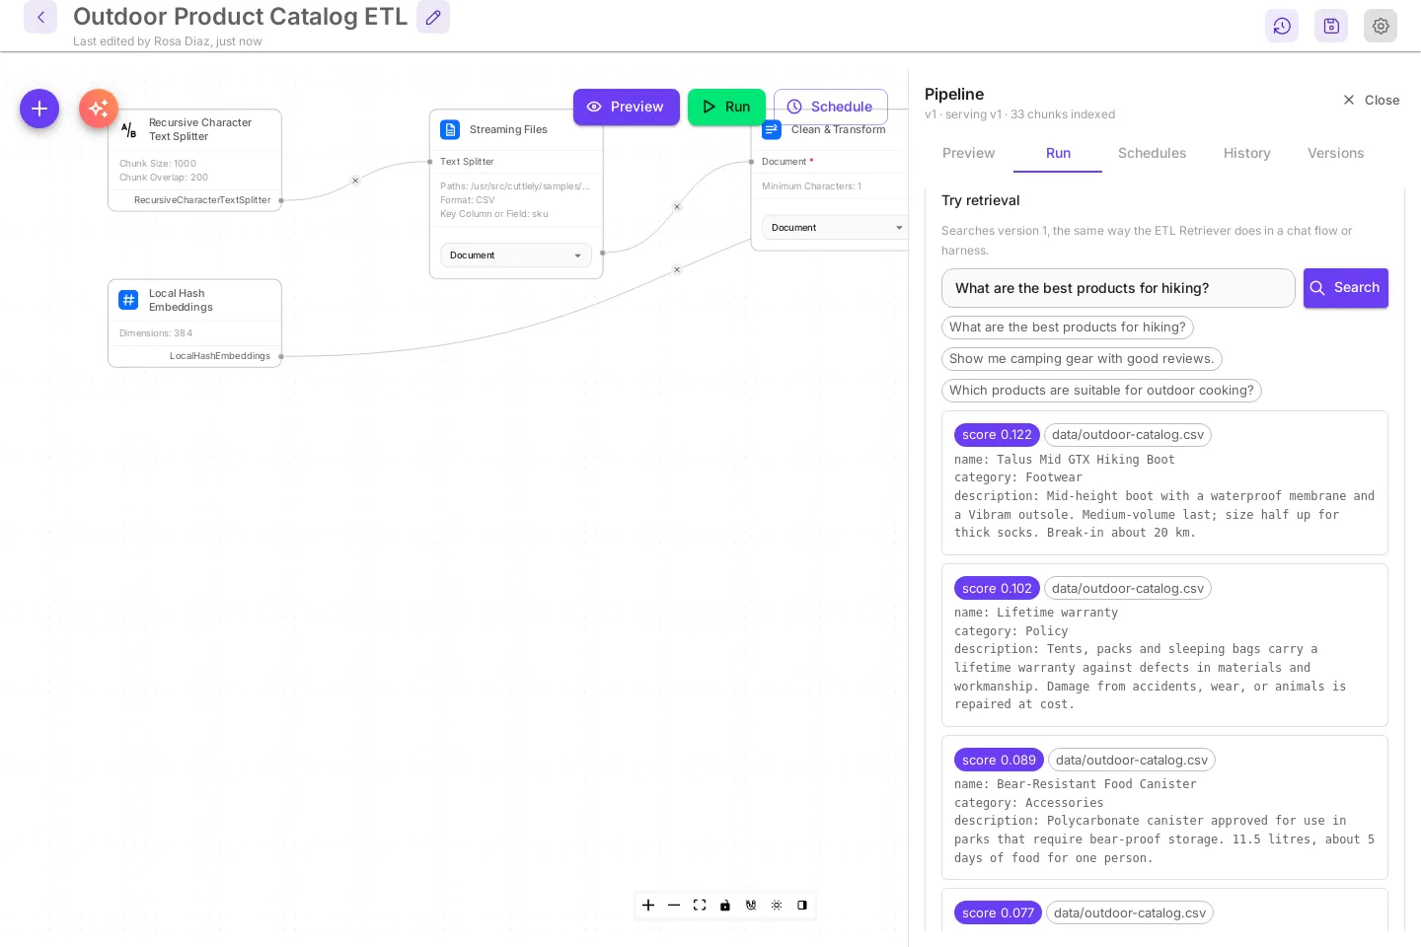
Task: Choose 'Show me camping gear with good reviews.' suggestion
Action: click(1082, 359)
